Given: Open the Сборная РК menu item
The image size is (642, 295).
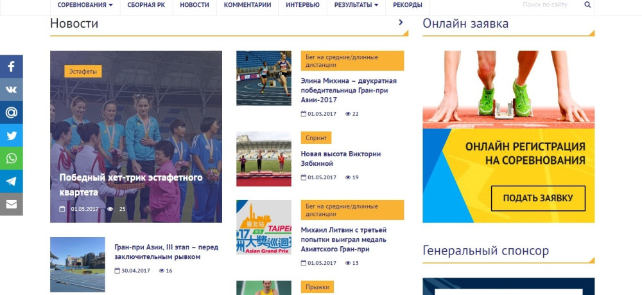Looking at the screenshot, I should [x=146, y=5].
